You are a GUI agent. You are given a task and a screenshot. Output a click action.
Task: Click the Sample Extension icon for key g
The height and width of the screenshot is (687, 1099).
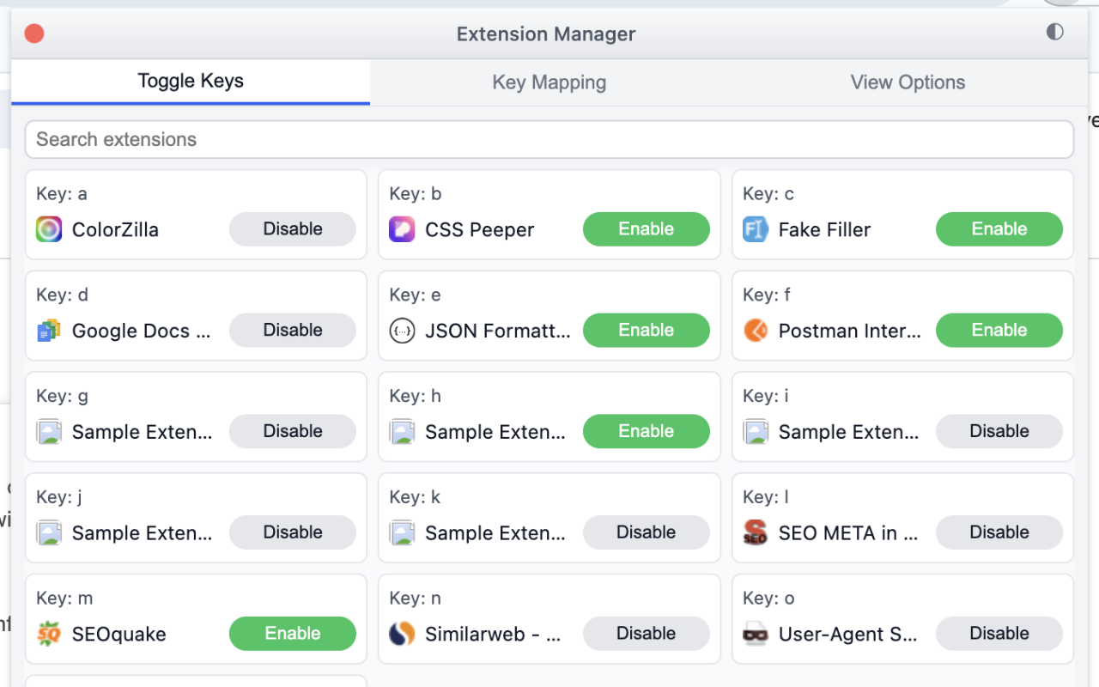pos(49,432)
